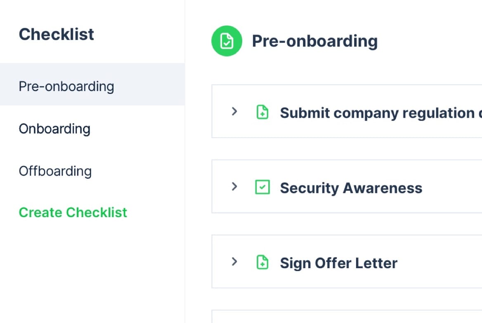Click the Security Awareness task title
Viewport: 482px width, 323px height.
[x=351, y=188]
